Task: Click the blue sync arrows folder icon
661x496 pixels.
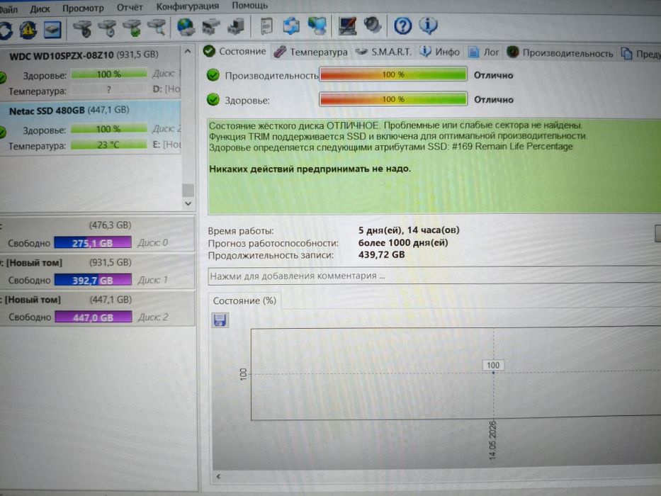Action: click(x=291, y=26)
